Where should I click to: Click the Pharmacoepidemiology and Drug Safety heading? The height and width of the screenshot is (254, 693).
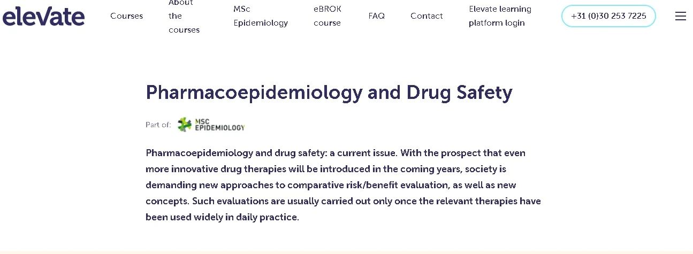point(329,93)
